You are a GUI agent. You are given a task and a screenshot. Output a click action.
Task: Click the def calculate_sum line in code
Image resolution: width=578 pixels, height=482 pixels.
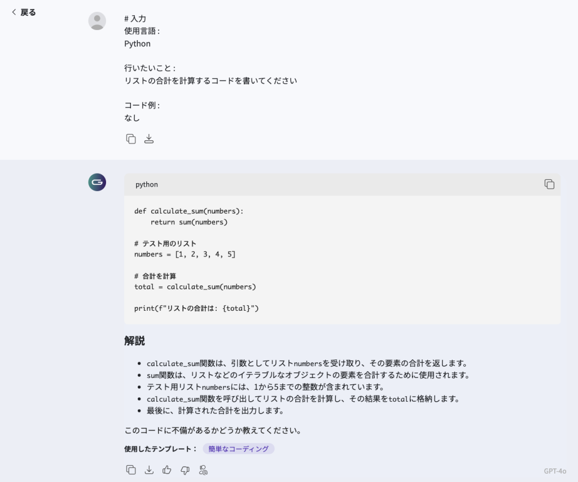(x=189, y=211)
